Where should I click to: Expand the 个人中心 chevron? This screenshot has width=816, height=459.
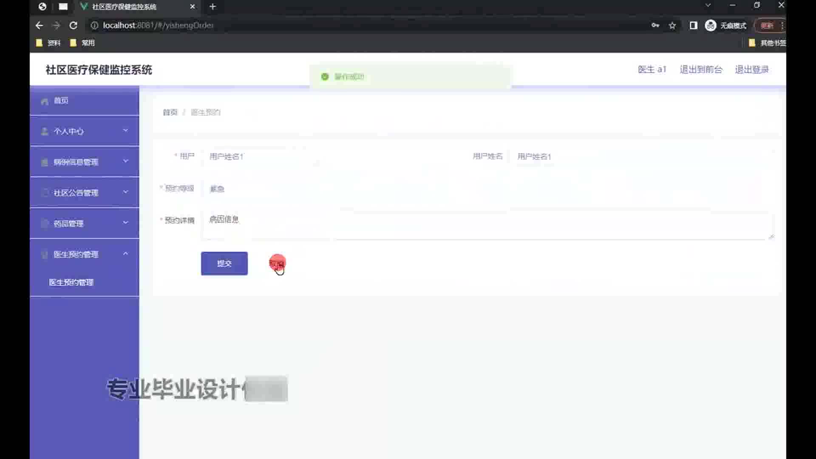click(x=125, y=130)
